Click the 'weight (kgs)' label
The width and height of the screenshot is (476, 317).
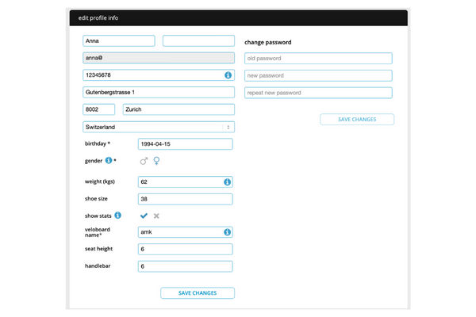click(100, 181)
